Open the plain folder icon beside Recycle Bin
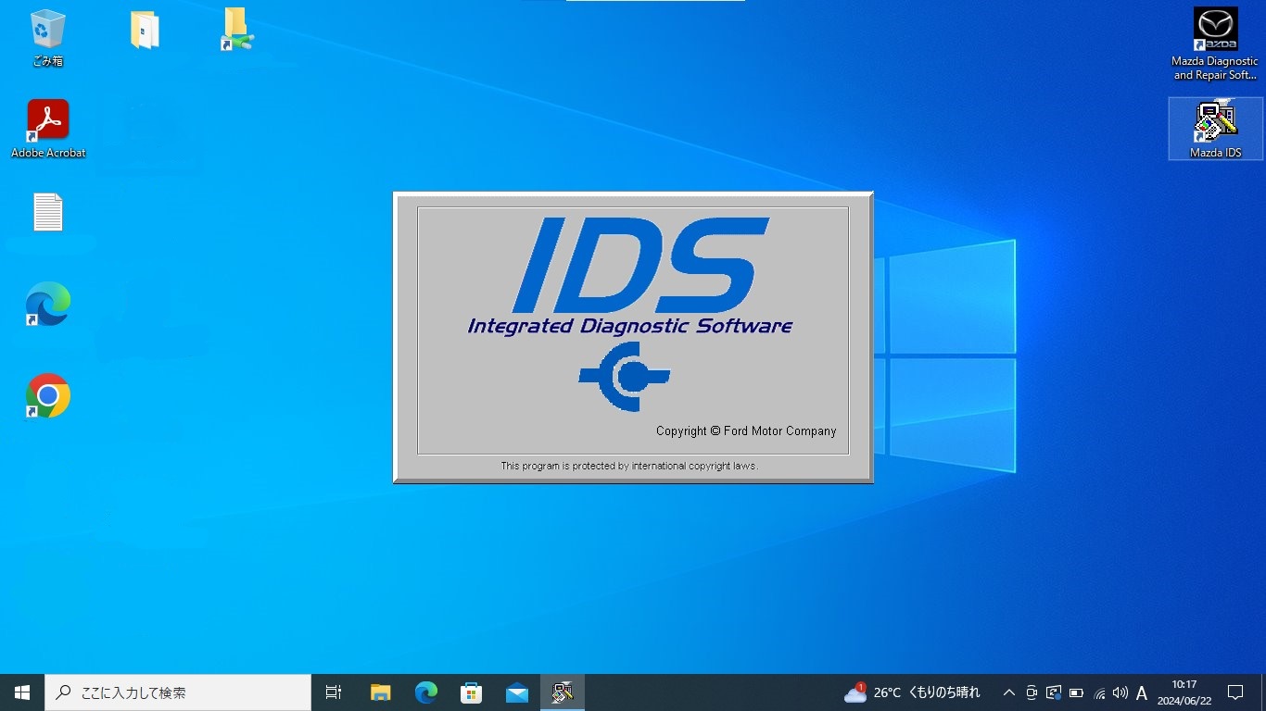Screen dimensions: 1266x711 [145, 30]
